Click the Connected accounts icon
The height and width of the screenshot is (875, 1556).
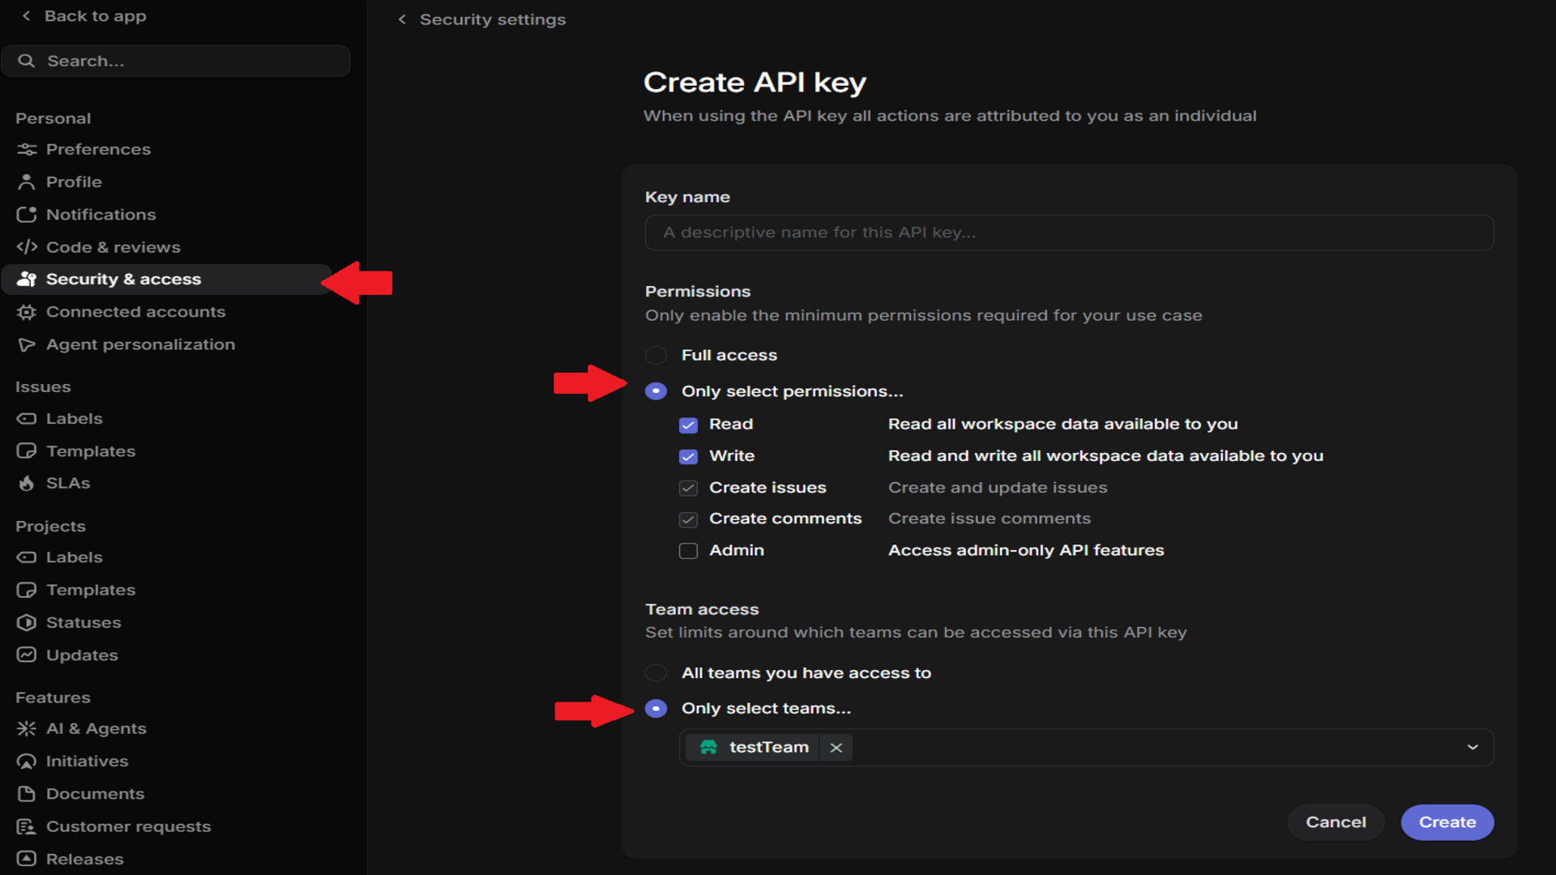(27, 312)
